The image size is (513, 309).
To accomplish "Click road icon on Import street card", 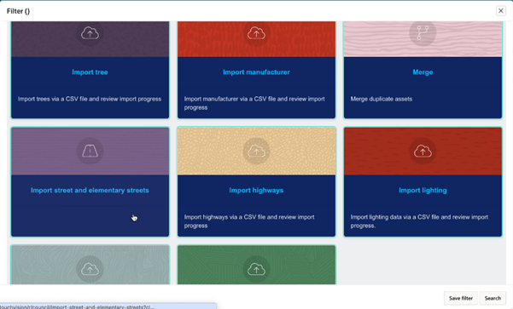I will pos(90,151).
